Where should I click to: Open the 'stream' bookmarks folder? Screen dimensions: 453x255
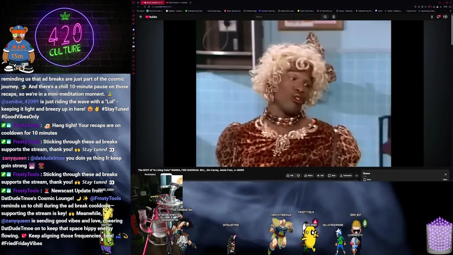[x=141, y=11]
